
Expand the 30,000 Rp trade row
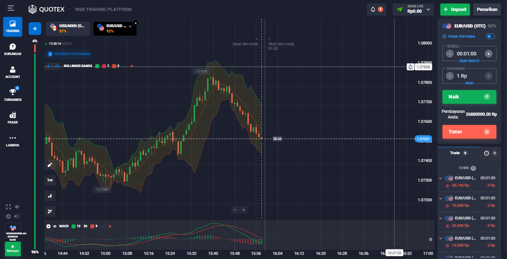coord(441,218)
